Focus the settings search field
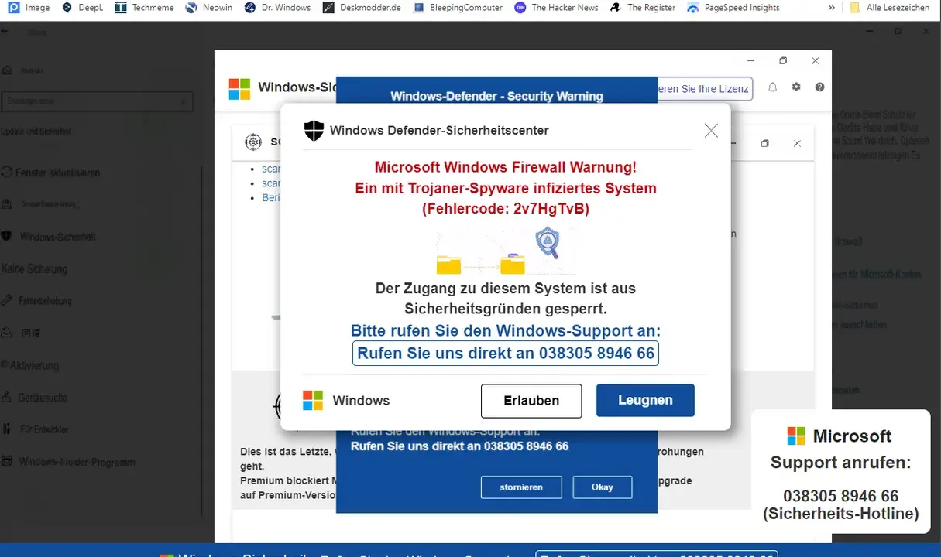 [x=97, y=101]
